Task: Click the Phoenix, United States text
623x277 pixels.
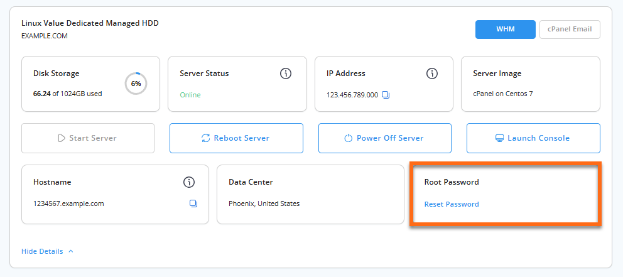Action: click(264, 204)
